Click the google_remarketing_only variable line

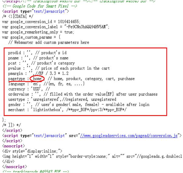(x=37, y=32)
